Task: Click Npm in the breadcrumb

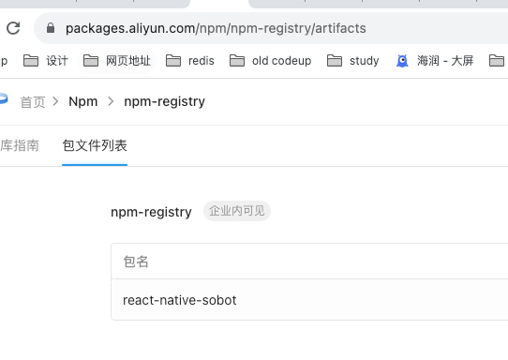Action: pyautogui.click(x=82, y=101)
